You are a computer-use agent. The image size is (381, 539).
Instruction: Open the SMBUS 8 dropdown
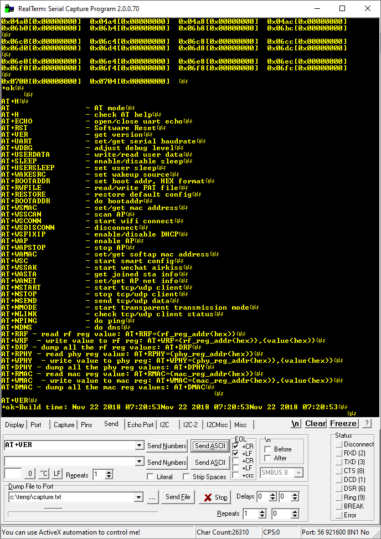(298, 473)
